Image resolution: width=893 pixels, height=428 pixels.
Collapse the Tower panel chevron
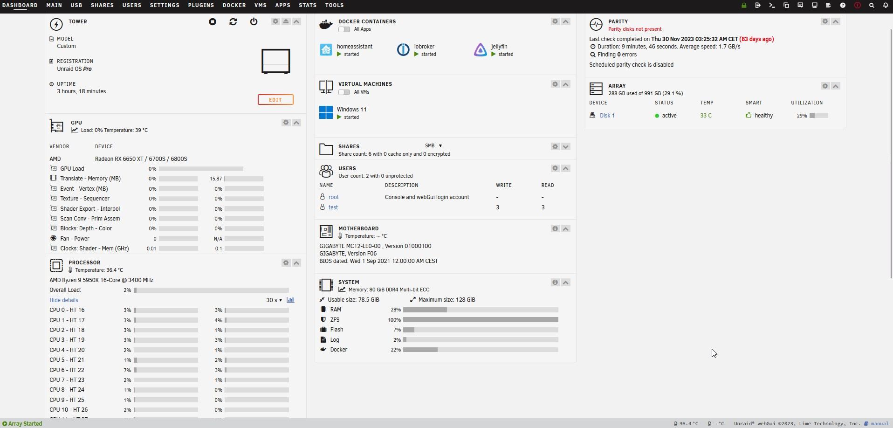tap(296, 21)
